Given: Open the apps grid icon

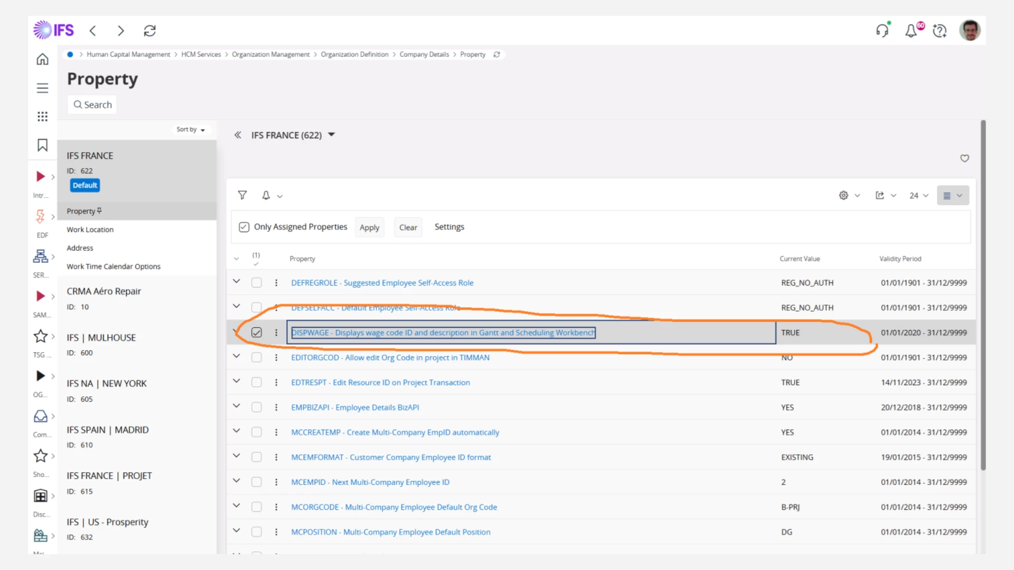Looking at the screenshot, I should (42, 117).
